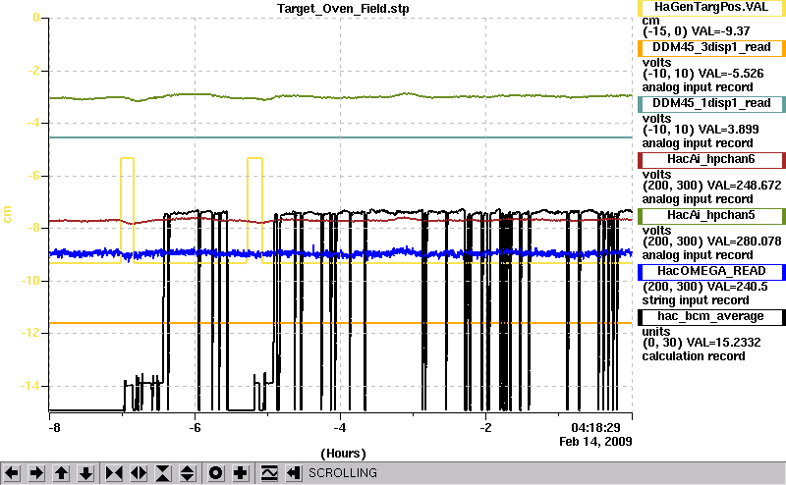Click the wavy-line graph mode icon
Viewport: 786px width, 485px height.
[269, 473]
